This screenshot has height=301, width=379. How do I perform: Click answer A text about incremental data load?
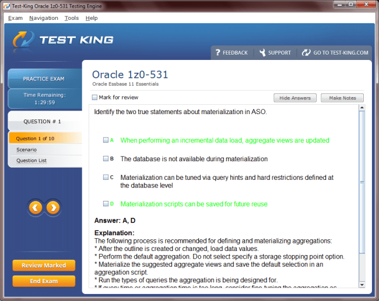pyautogui.click(x=225, y=140)
